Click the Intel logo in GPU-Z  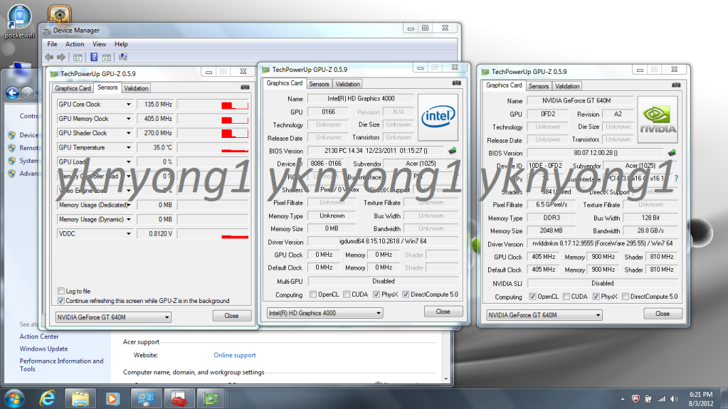tap(438, 117)
